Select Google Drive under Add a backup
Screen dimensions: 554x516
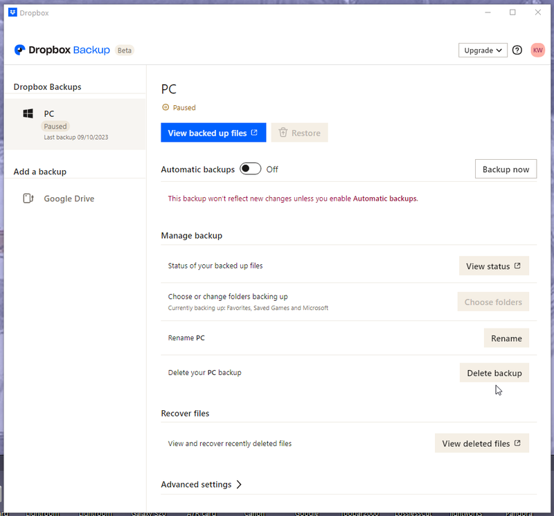tap(69, 199)
